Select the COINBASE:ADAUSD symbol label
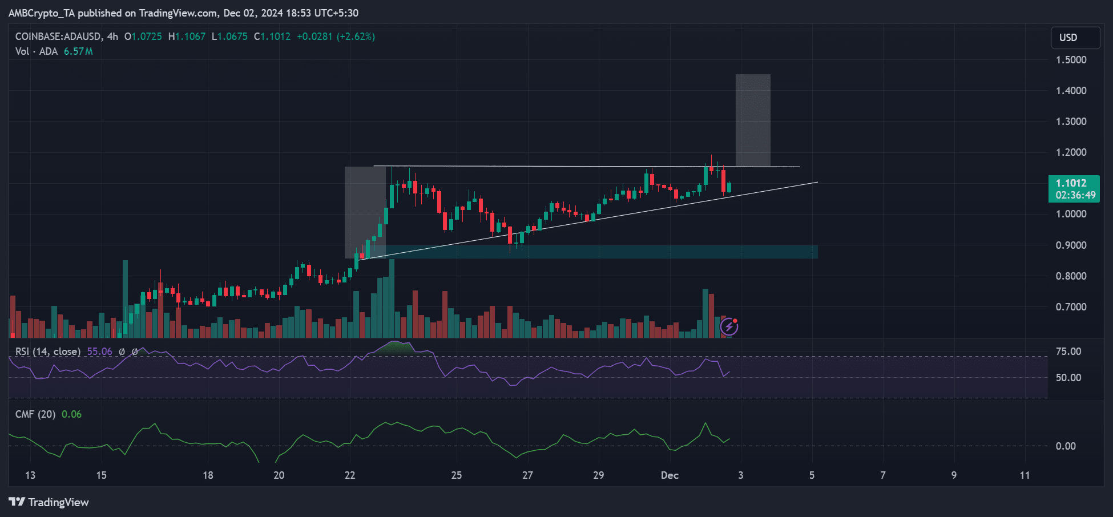Viewport: 1113px width, 517px height. (x=58, y=37)
